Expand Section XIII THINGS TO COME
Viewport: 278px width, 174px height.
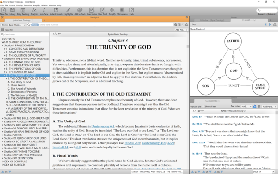pos(3,152)
